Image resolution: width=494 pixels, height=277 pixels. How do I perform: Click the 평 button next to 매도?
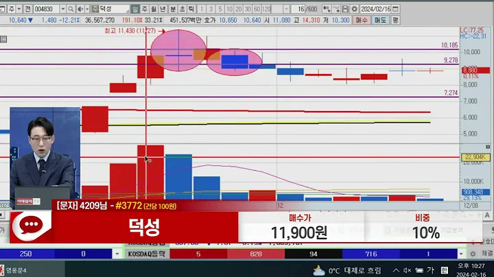point(395,20)
